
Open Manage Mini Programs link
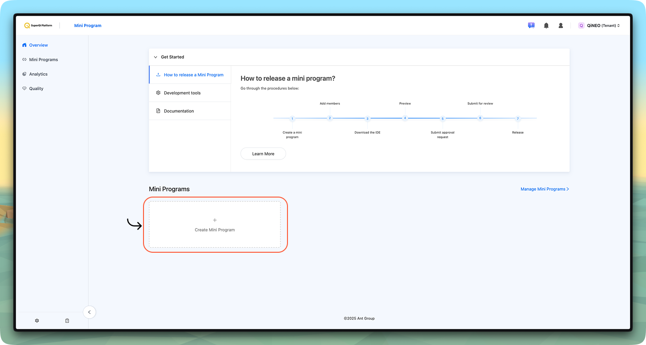click(544, 189)
